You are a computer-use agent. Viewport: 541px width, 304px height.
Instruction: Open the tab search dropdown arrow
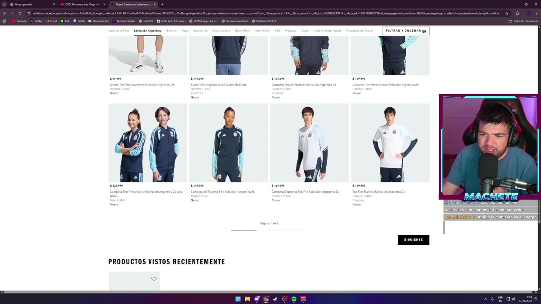click(x=4, y=4)
